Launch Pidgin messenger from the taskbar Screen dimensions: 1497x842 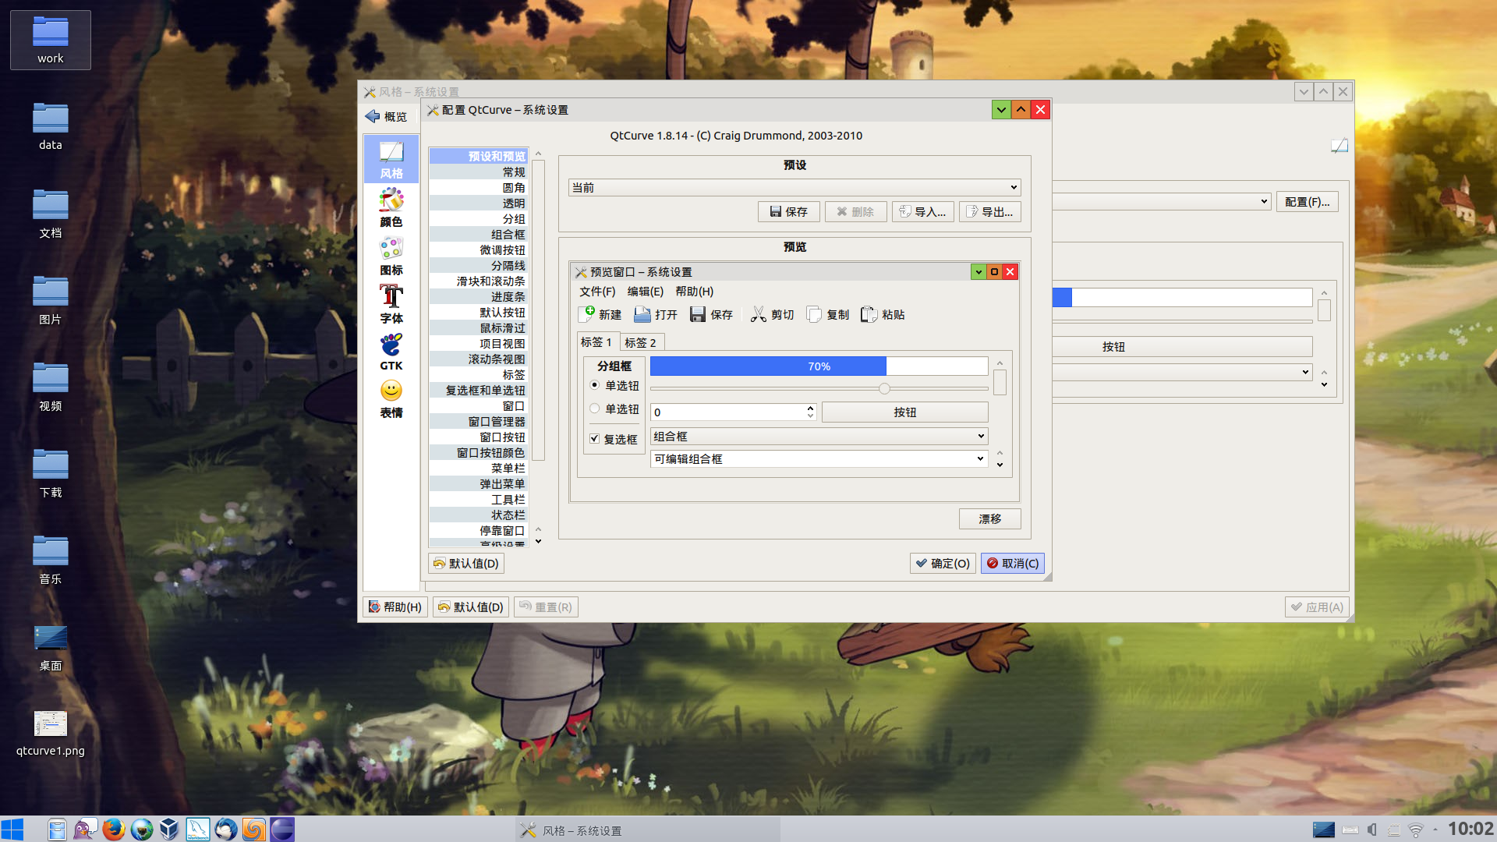[x=85, y=829]
